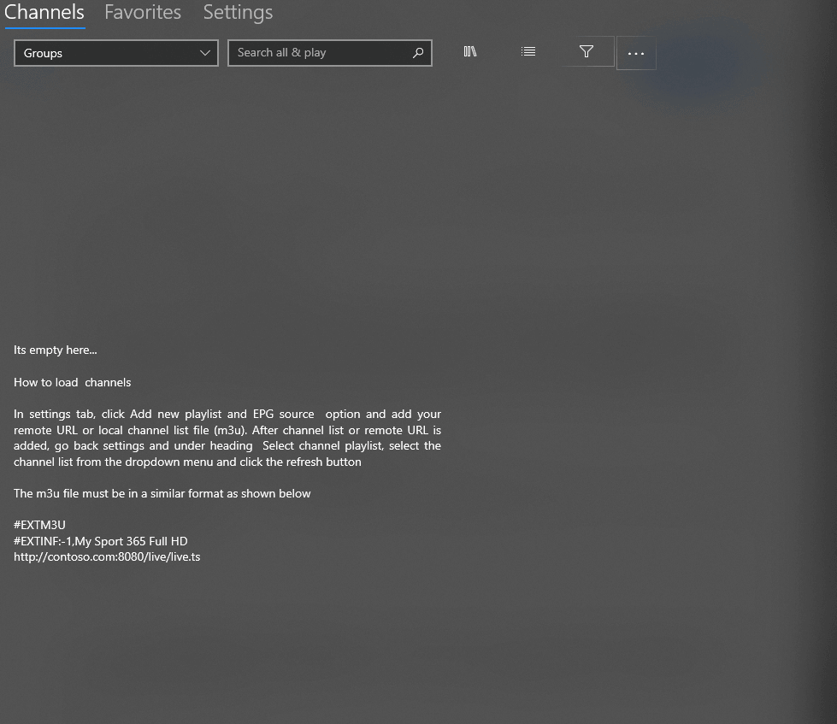This screenshot has height=724, width=837.
Task: Open the Settings tab
Action: click(238, 12)
